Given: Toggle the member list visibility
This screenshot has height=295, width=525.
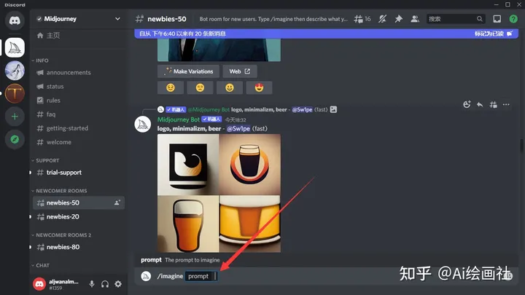Looking at the screenshot, I should pos(415,19).
